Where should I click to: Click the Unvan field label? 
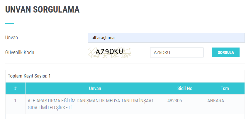pos(11,38)
